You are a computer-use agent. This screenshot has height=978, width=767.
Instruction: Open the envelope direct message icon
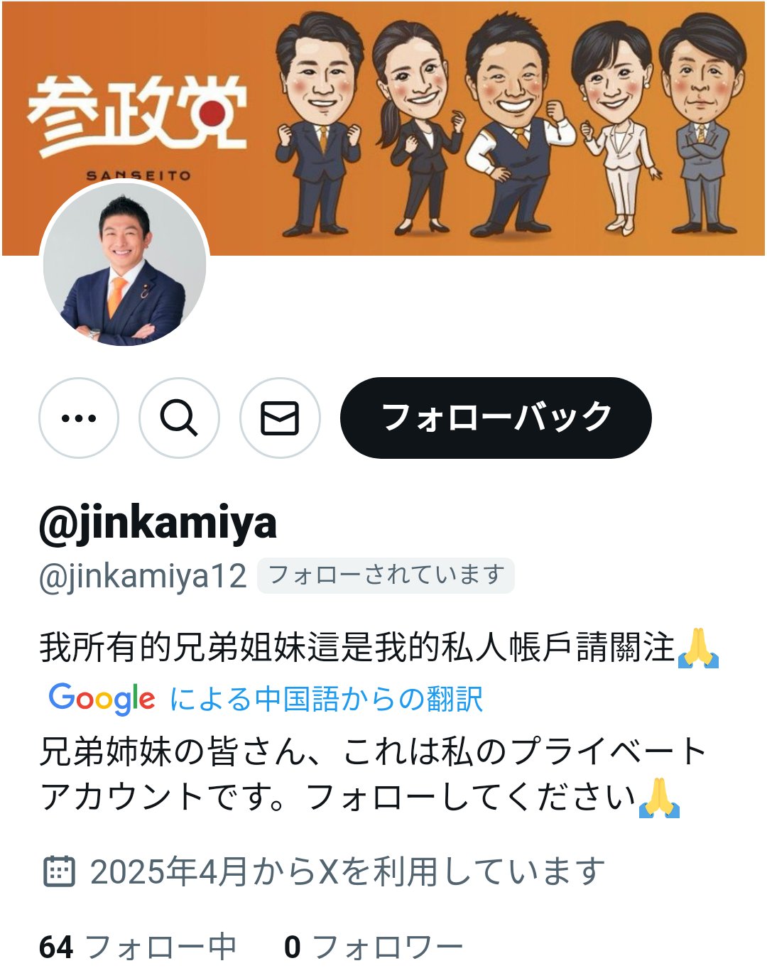(280, 418)
